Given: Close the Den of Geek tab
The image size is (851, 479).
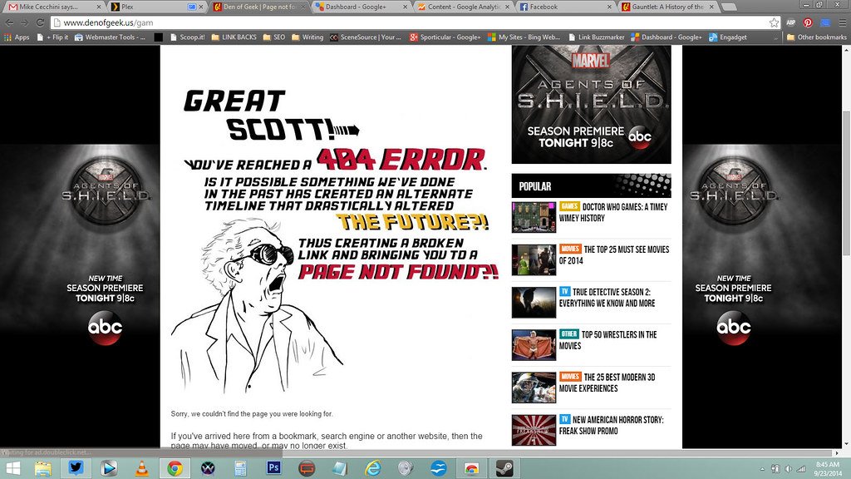Looking at the screenshot, I should [x=304, y=7].
